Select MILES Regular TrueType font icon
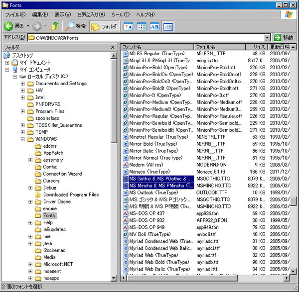The height and width of the screenshot is (292, 299). click(x=125, y=54)
